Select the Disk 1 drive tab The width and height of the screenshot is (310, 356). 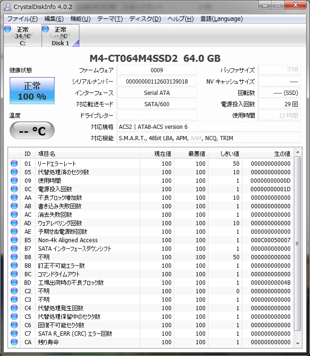(x=60, y=35)
